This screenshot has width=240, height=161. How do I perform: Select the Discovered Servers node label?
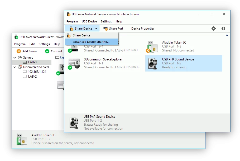[36, 67]
